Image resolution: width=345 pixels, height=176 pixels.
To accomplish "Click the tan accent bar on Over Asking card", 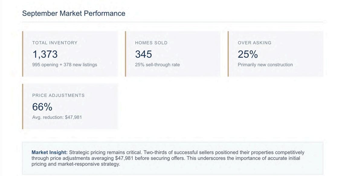I will click(x=228, y=54).
